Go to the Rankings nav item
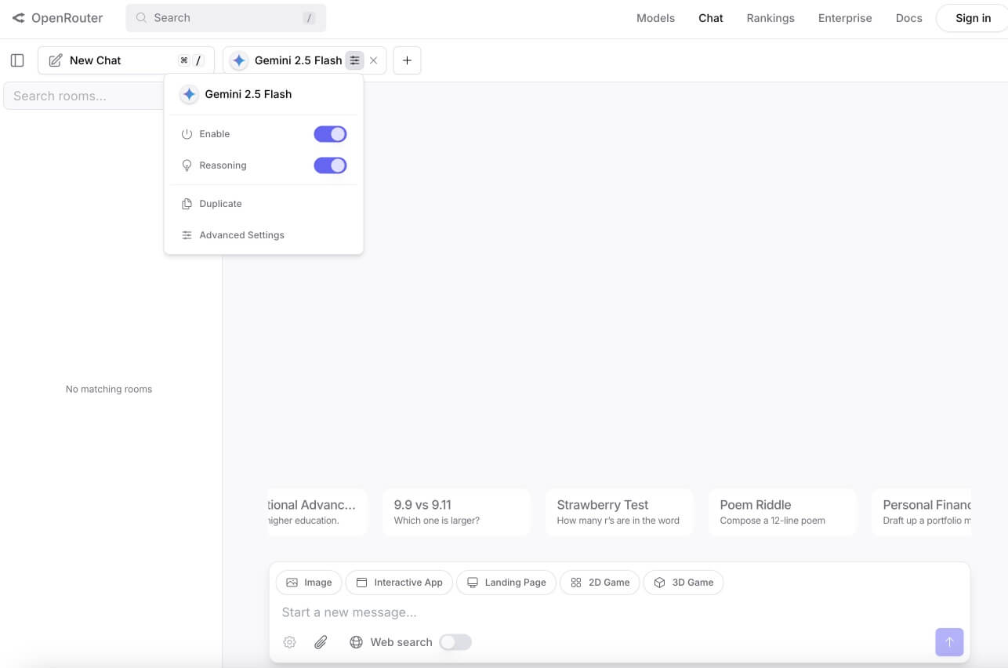Image resolution: width=1008 pixels, height=668 pixels. point(770,18)
